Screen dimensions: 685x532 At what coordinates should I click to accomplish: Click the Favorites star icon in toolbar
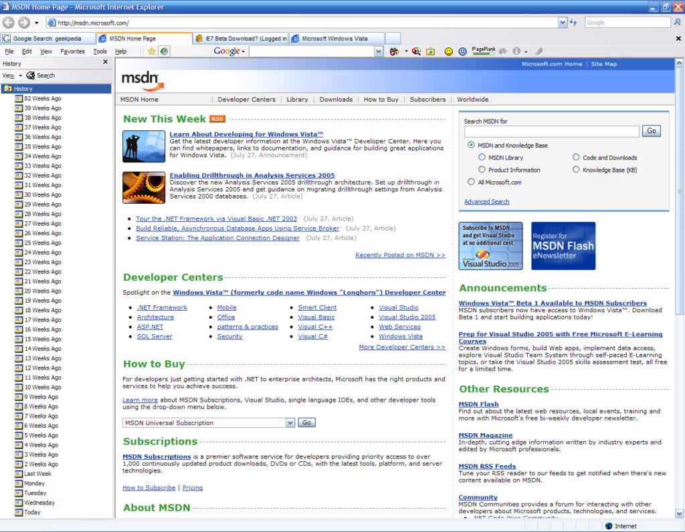pos(152,51)
